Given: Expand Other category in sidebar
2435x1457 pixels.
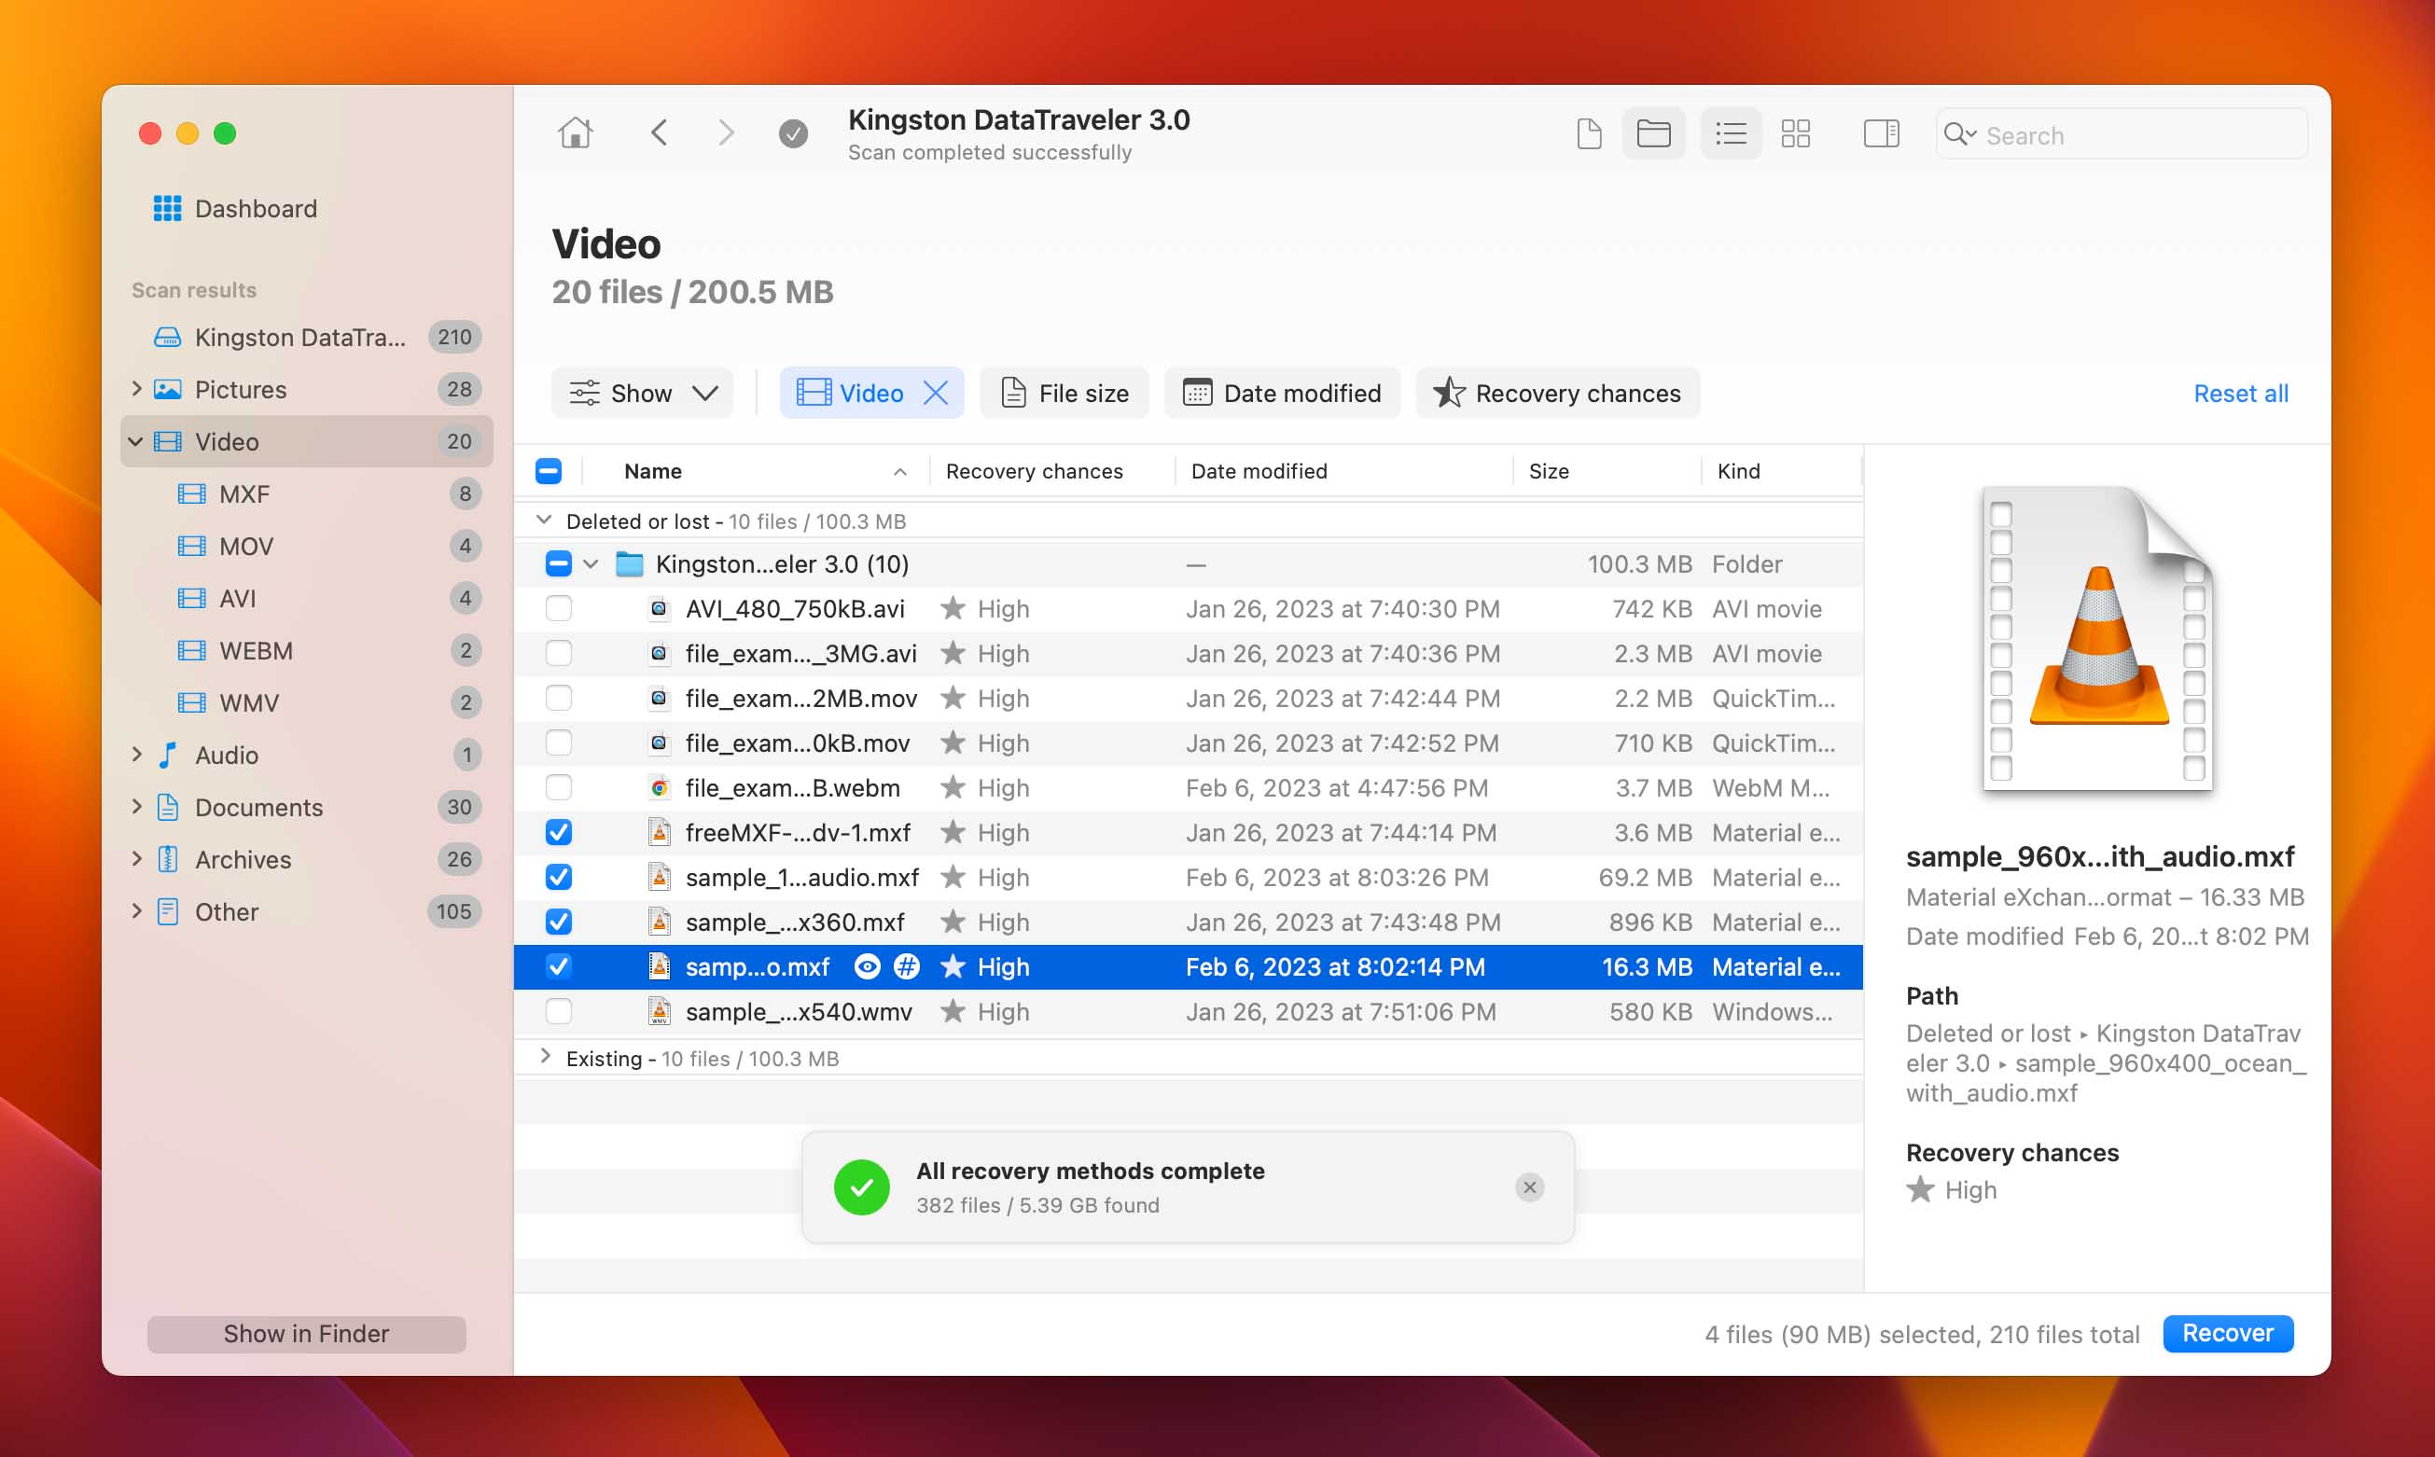Looking at the screenshot, I should [x=136, y=911].
